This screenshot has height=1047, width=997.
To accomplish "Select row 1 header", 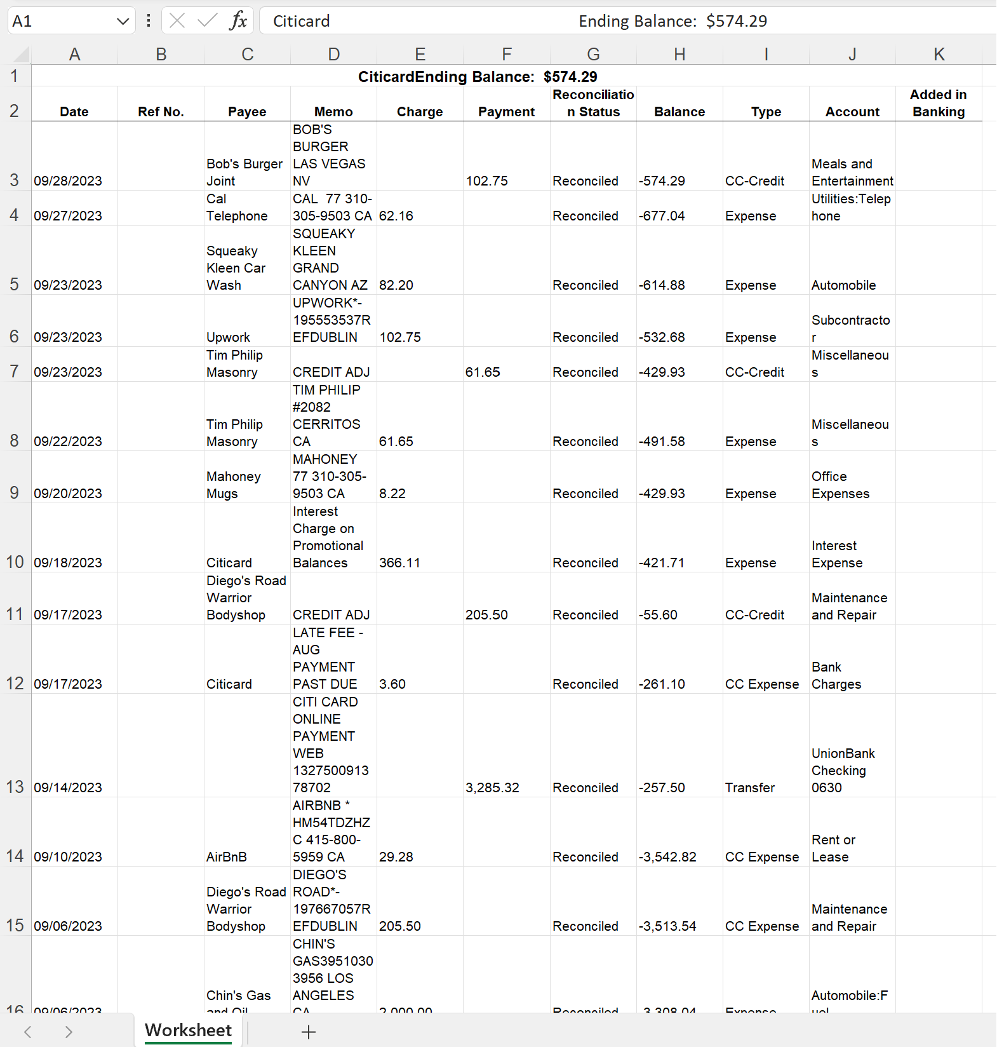I will pyautogui.click(x=15, y=76).
